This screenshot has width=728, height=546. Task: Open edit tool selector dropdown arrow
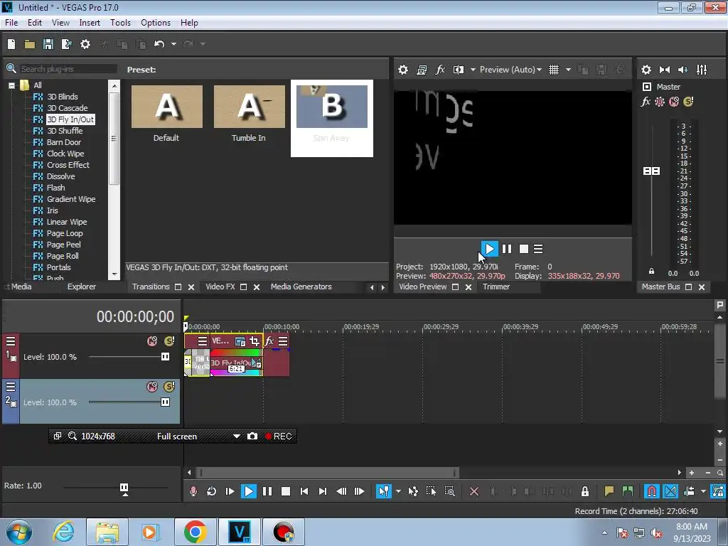tap(398, 491)
